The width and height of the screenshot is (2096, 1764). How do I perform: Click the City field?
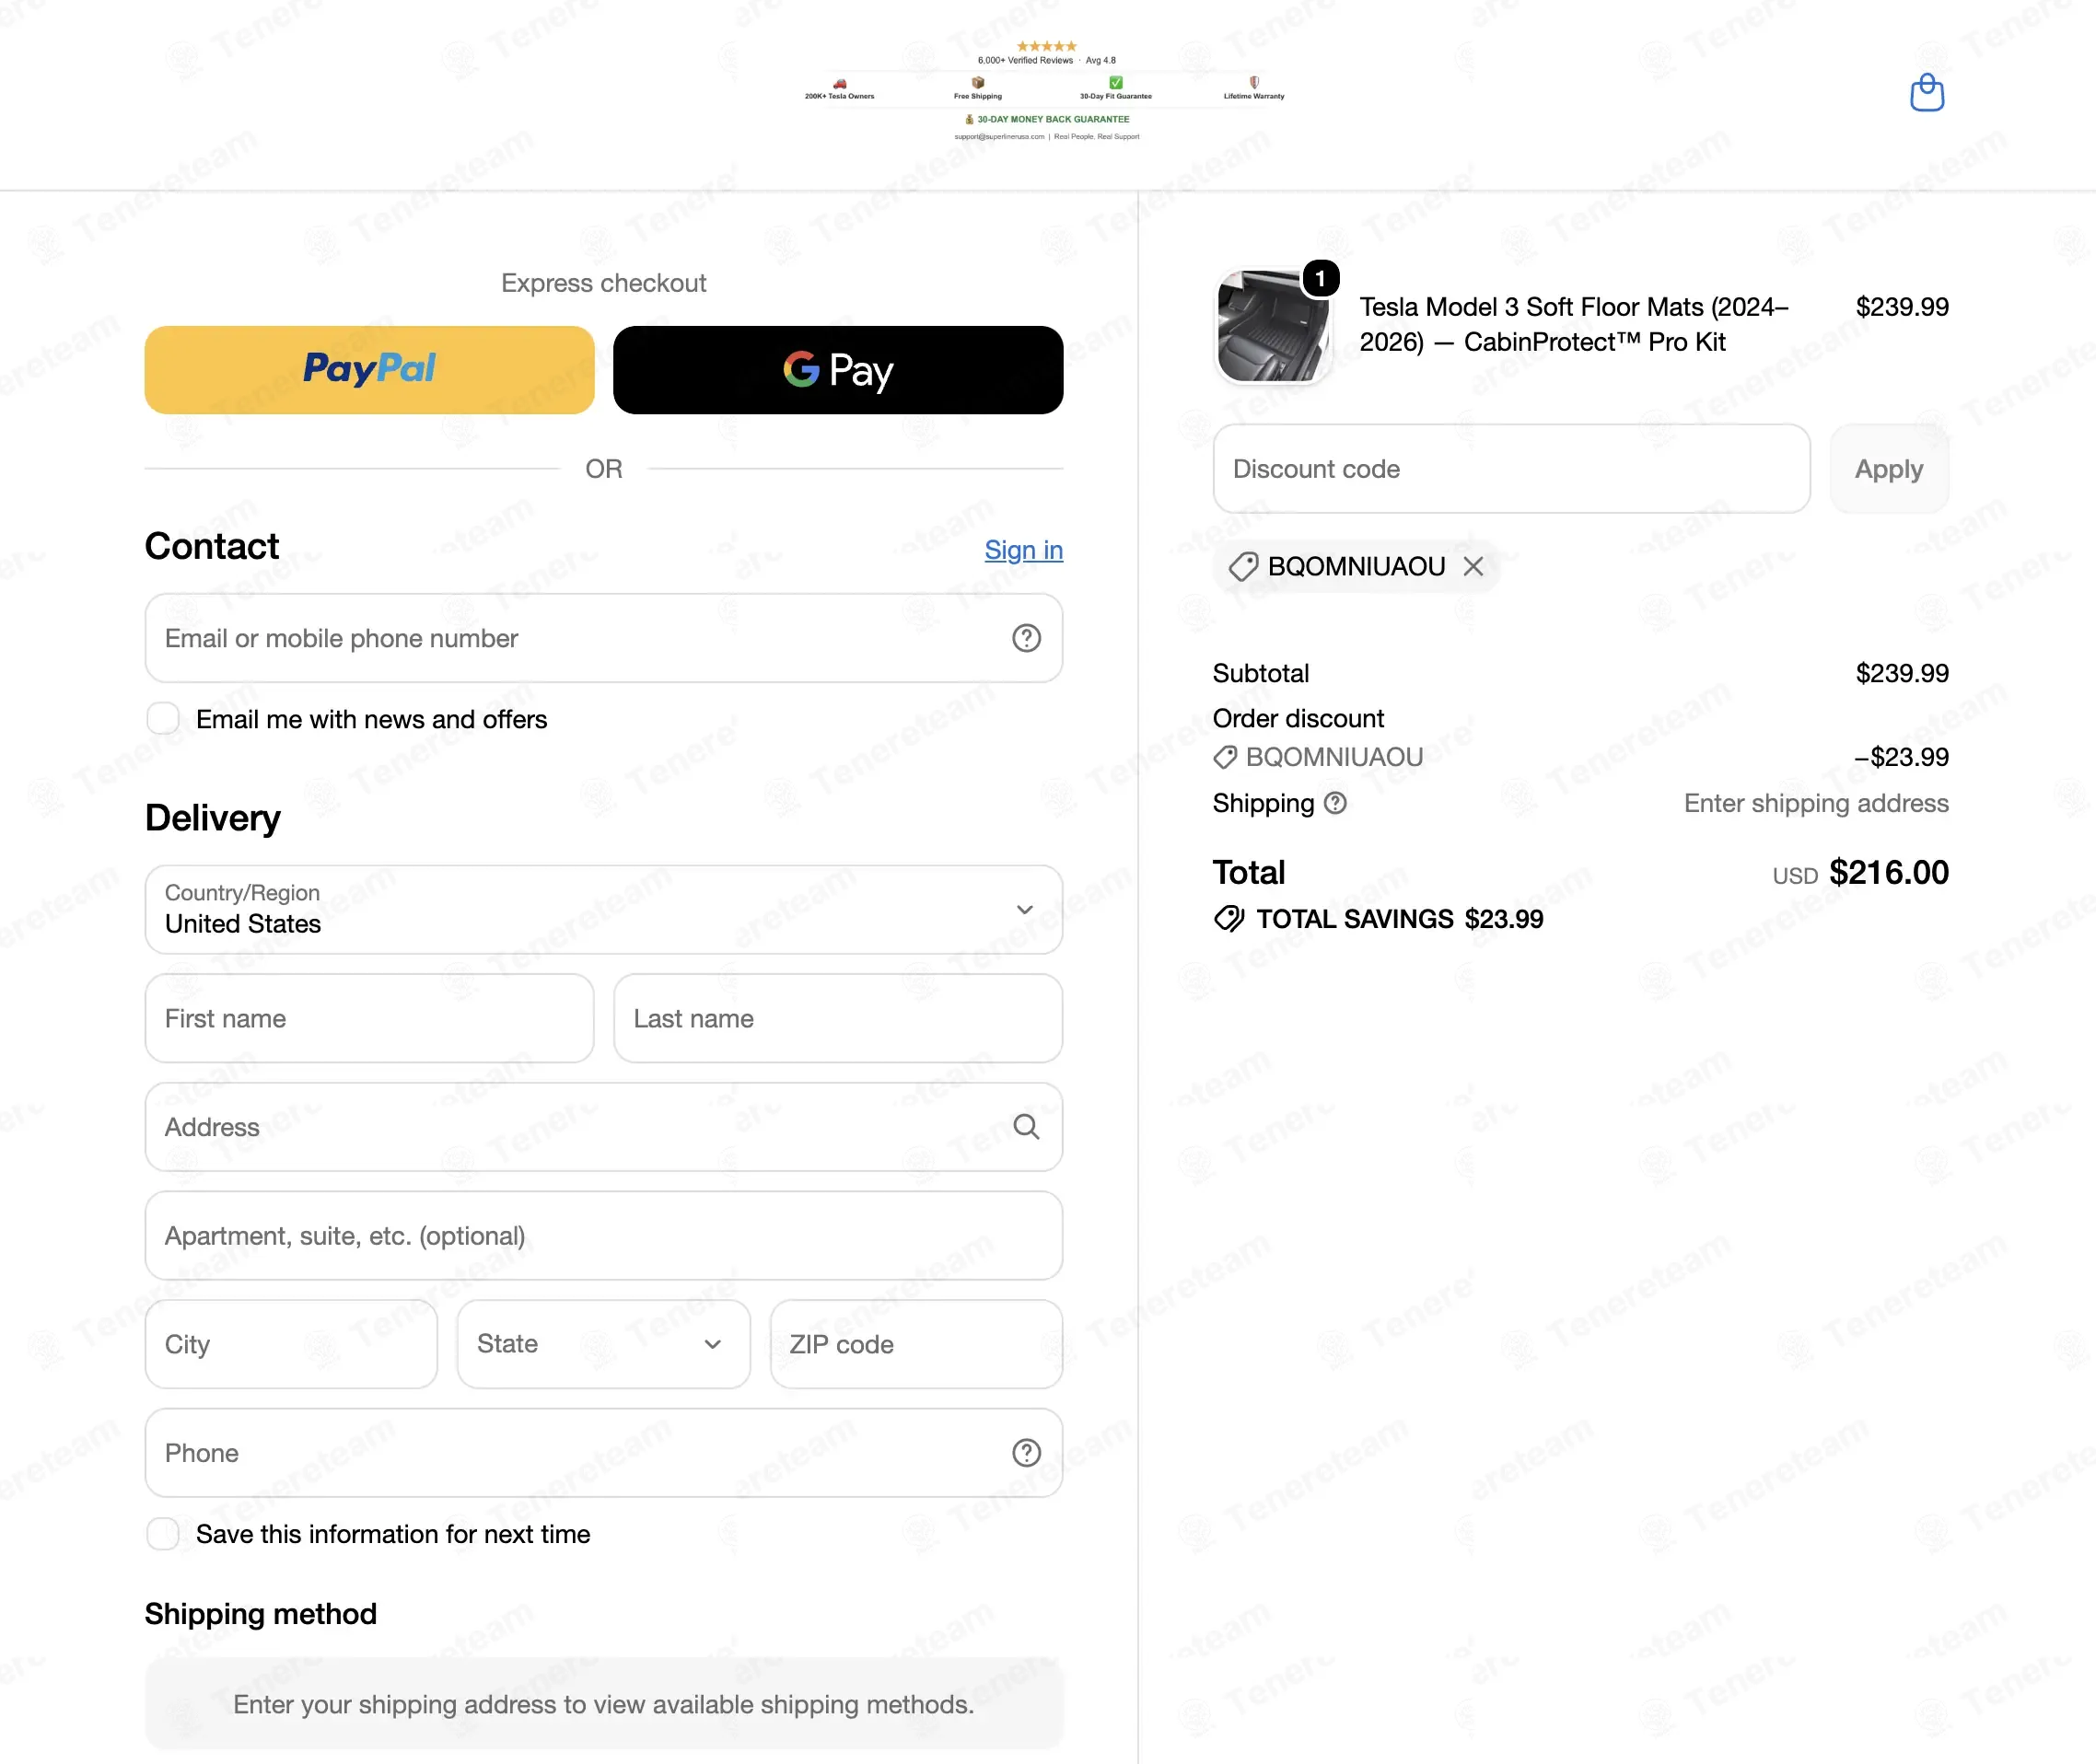tap(291, 1343)
